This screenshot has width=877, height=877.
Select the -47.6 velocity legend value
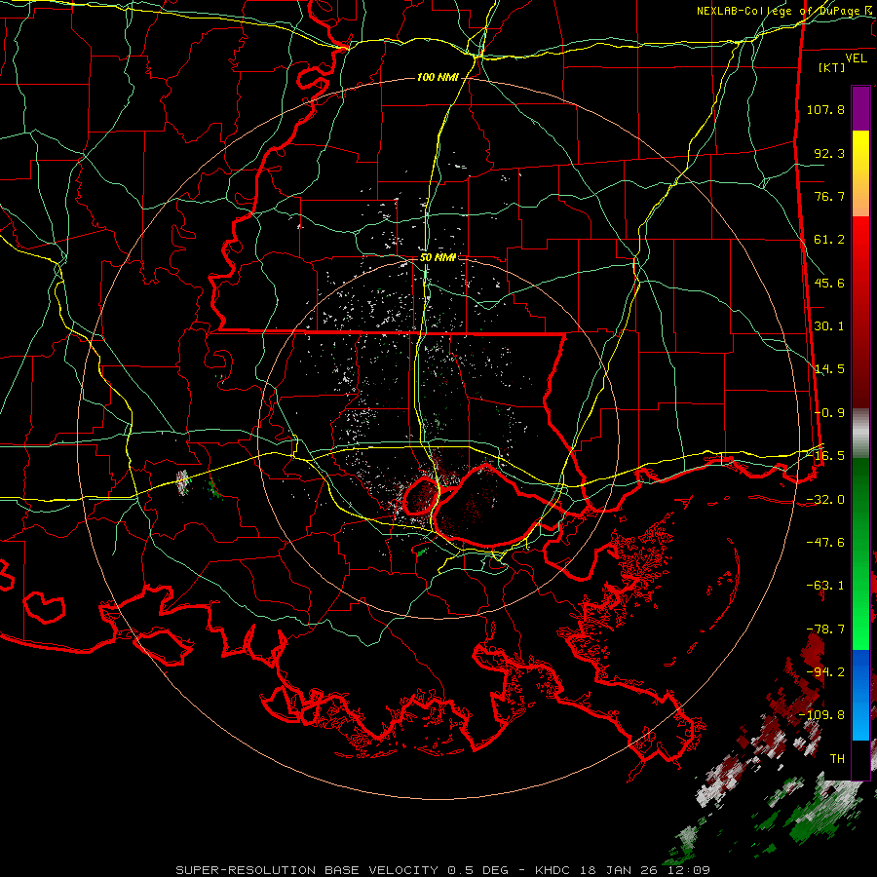825,543
